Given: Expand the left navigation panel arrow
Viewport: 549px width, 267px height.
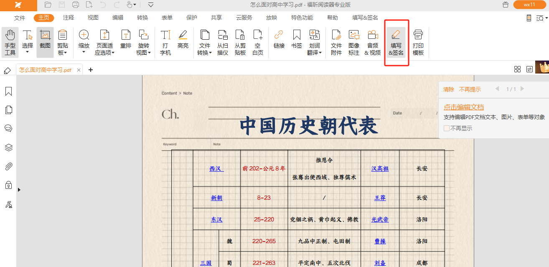Looking at the screenshot, I should pos(19,190).
